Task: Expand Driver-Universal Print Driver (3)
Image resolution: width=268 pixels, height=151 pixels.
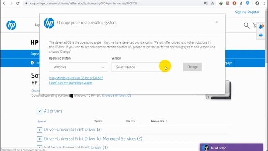Action: pos(39,130)
